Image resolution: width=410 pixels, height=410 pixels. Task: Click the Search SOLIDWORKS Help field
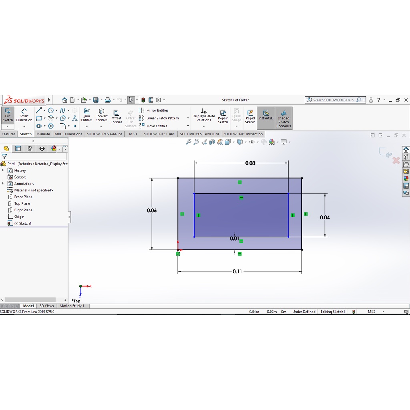point(333,100)
